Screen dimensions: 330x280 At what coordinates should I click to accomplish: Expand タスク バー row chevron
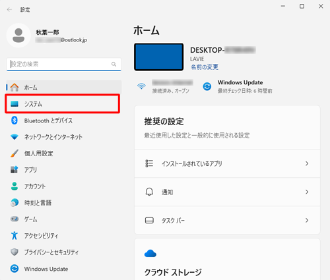[307, 220]
